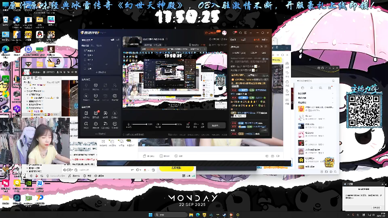
Task: Click the first icon in the interactive features grid
Action: coord(86,85)
